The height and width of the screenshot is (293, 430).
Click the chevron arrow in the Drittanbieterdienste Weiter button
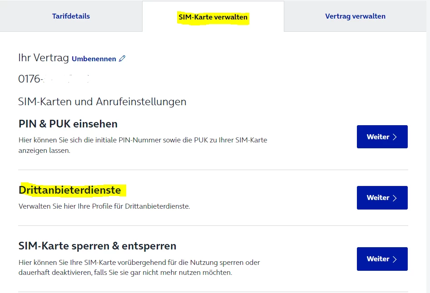(x=395, y=198)
